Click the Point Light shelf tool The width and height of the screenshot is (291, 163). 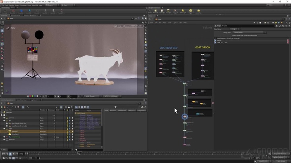pyautogui.click(x=156, y=11)
